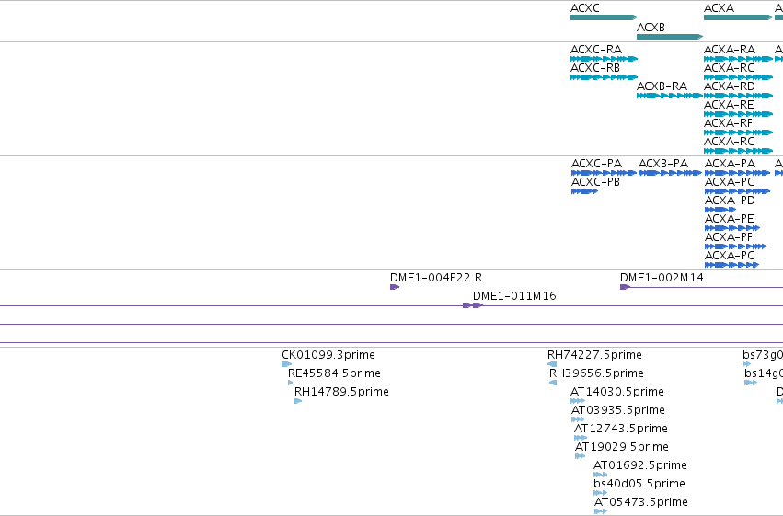Viewport: 783px width, 516px height.
Task: Select the ACXA-PE protein glyph
Action: coord(732,228)
